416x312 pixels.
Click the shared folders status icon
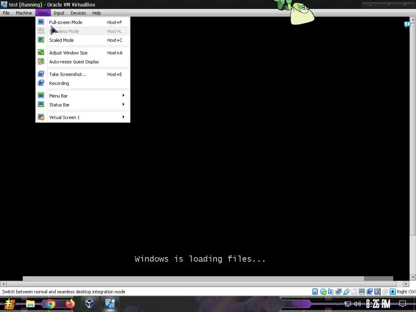(354, 292)
